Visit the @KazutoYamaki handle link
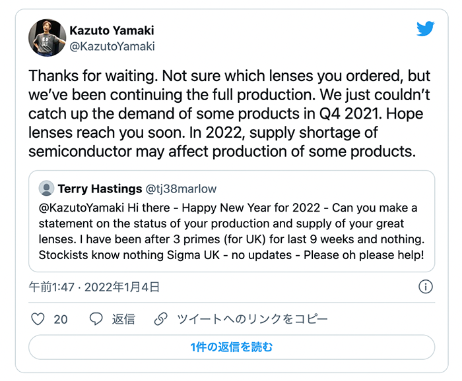The image size is (462, 381). pos(112,47)
